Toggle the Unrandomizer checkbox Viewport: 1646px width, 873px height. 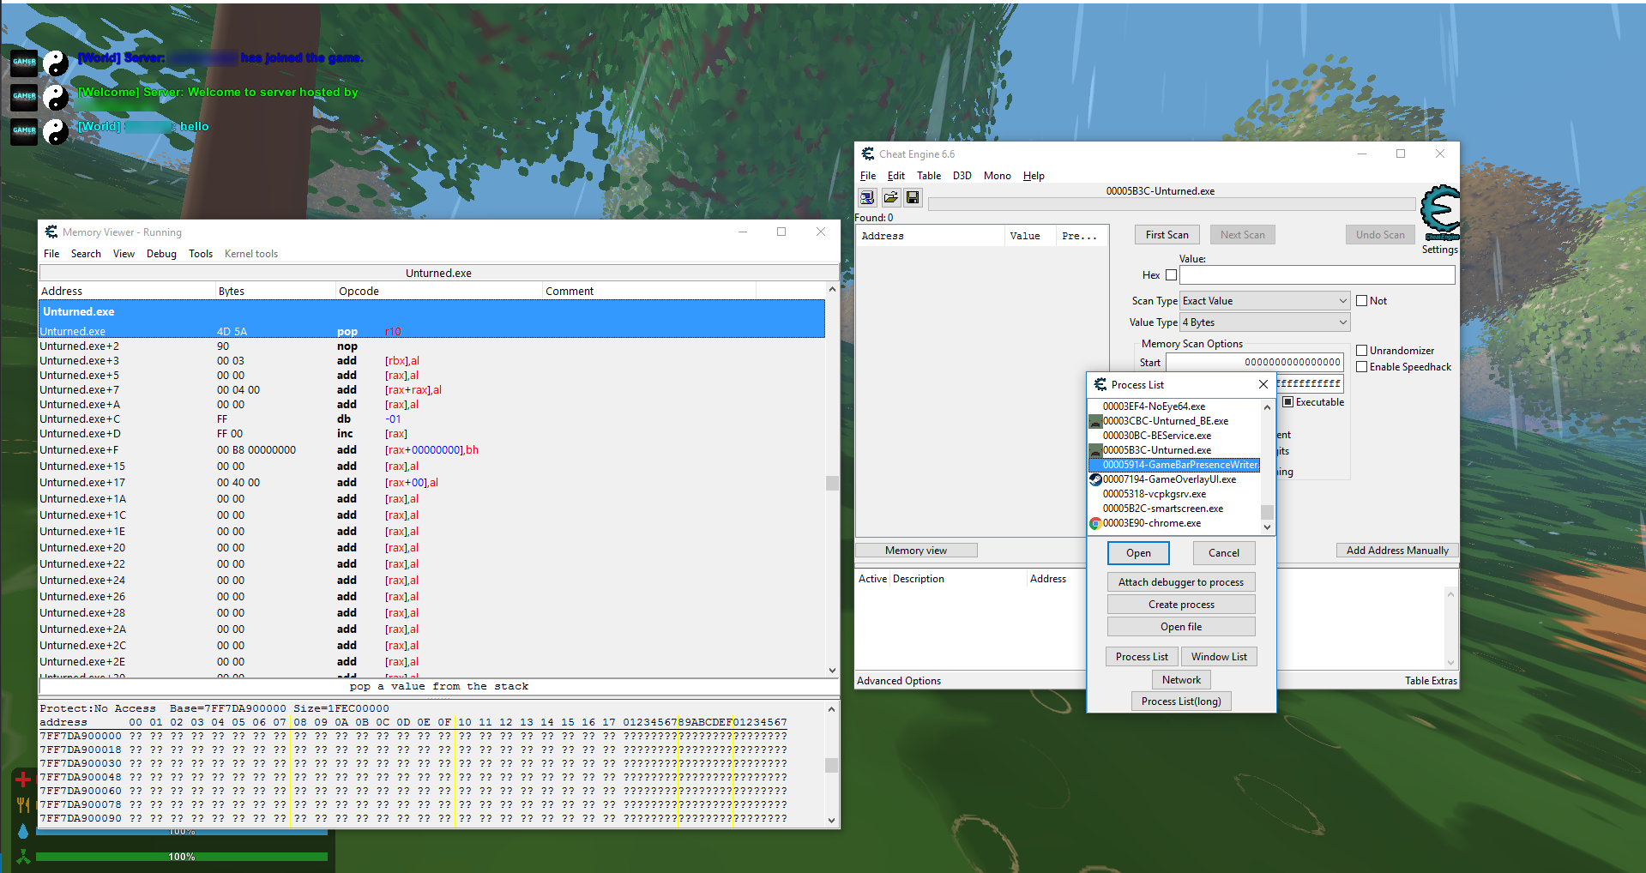1361,351
